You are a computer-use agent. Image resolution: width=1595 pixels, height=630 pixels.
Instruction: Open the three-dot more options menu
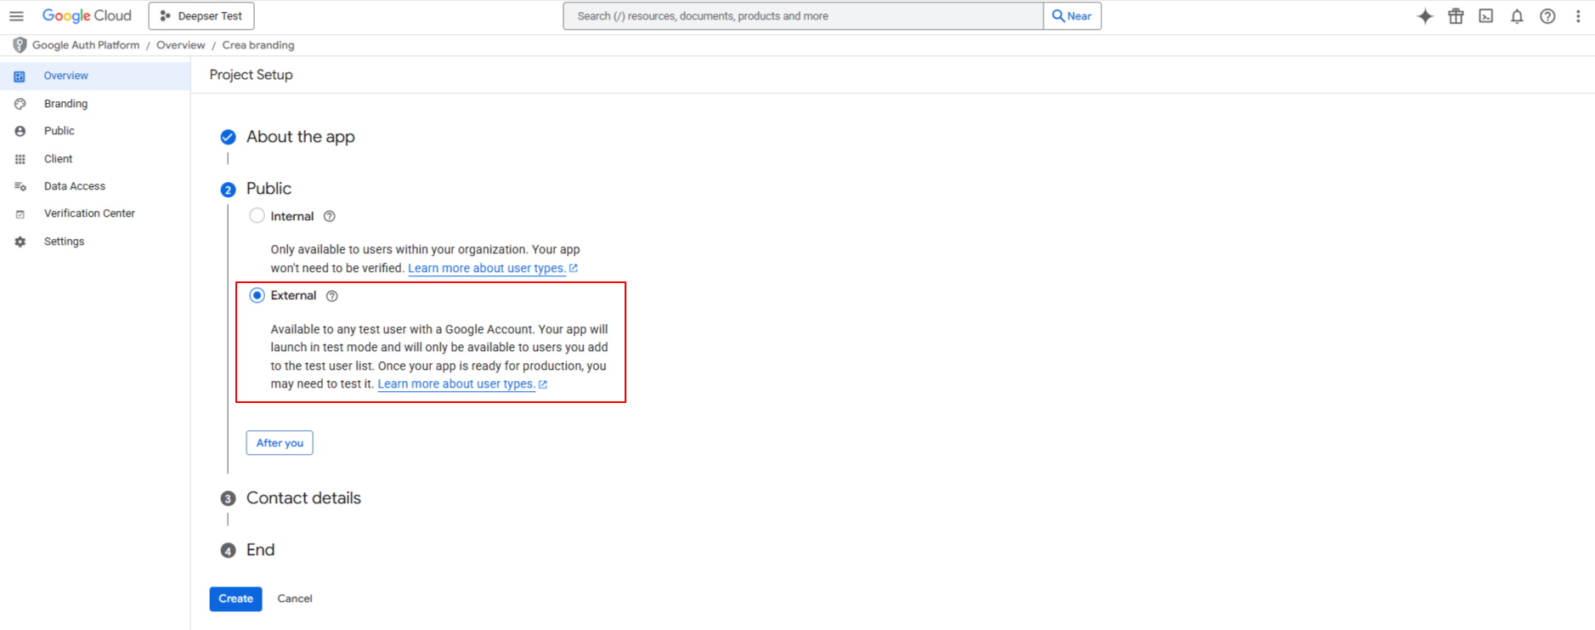pos(1578,16)
